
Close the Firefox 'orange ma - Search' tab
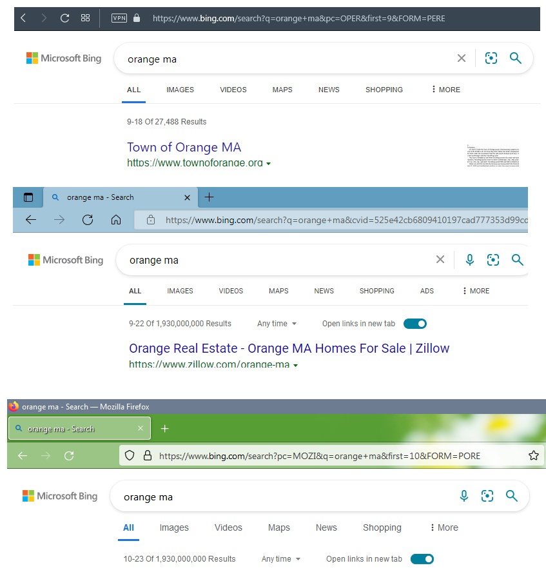(141, 428)
